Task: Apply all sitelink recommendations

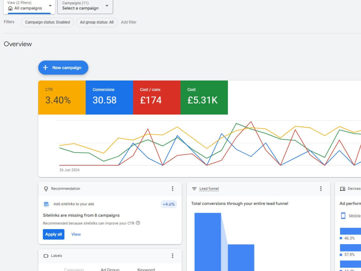Action: point(53,235)
